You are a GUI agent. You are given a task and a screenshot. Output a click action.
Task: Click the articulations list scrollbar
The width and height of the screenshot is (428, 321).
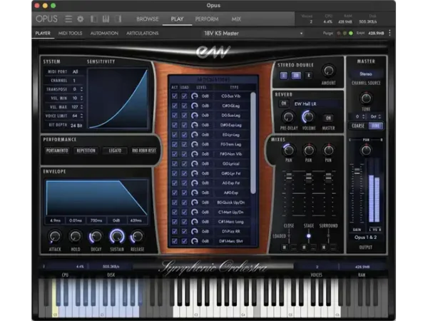click(x=253, y=143)
